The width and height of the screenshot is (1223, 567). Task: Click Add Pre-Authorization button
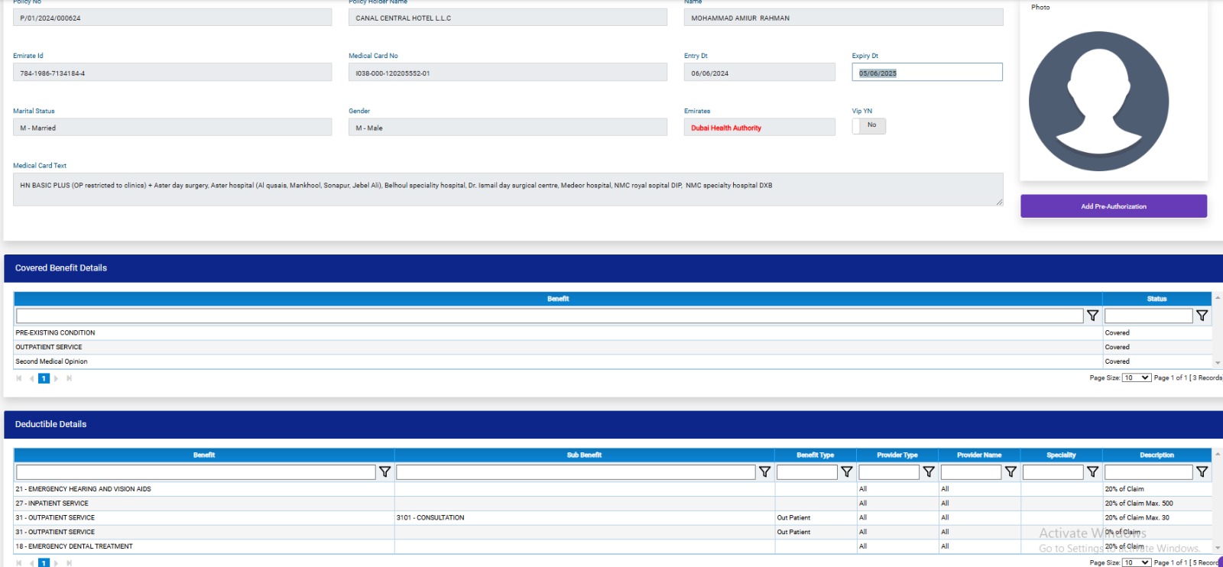(1113, 206)
